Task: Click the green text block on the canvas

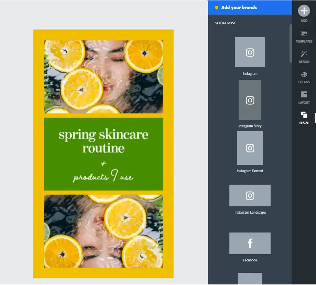Action: coord(103,154)
